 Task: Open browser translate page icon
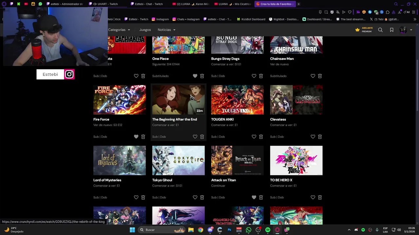[x=337, y=12]
